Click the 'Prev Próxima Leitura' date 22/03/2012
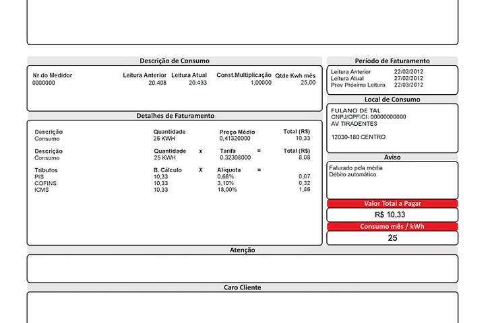This screenshot has width=492, height=323. click(408, 85)
